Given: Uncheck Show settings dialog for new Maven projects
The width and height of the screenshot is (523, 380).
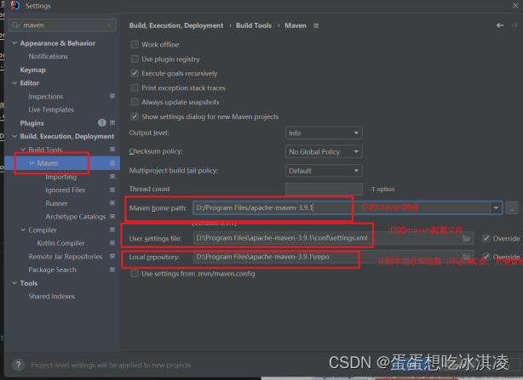Looking at the screenshot, I should pyautogui.click(x=135, y=116).
